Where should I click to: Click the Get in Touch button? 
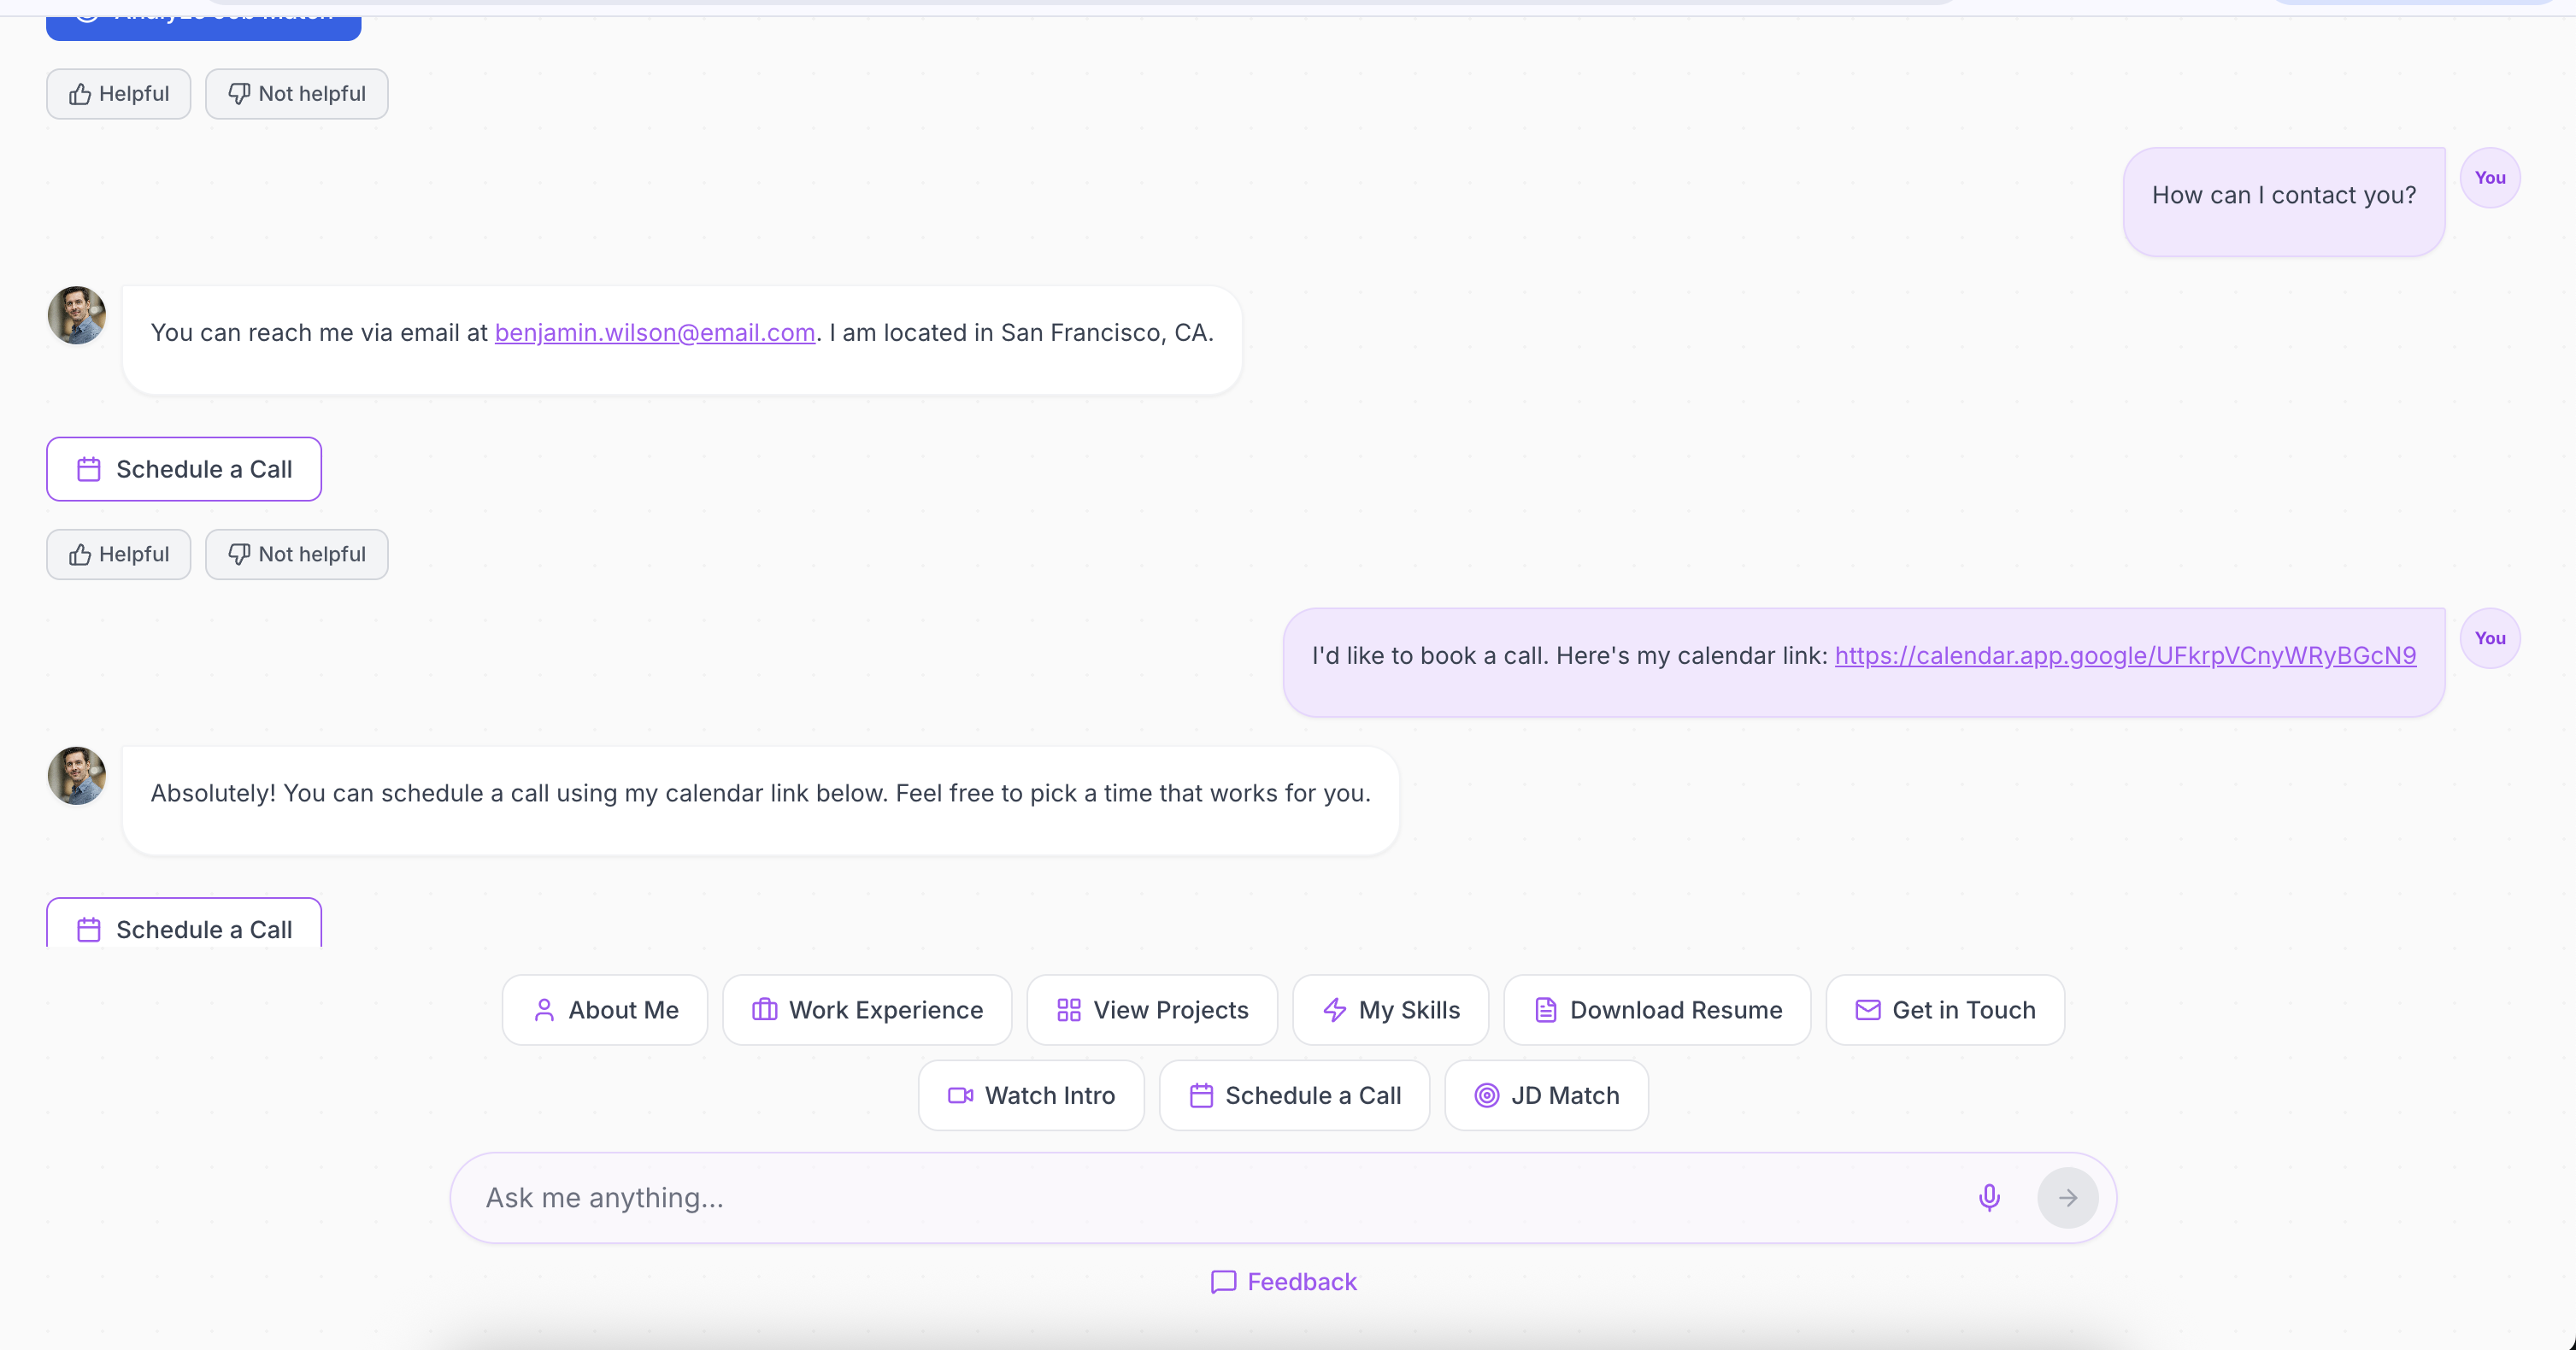tap(1945, 1010)
